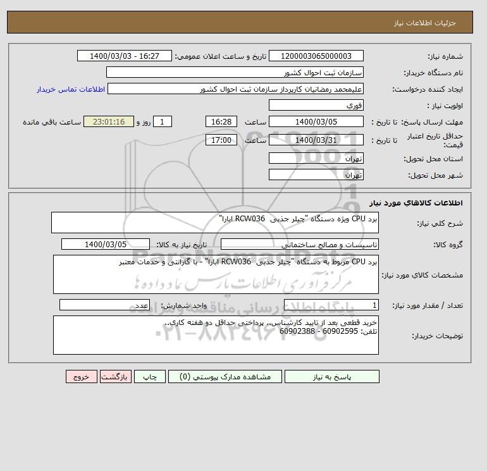Screen dimensions: 487x471
Task: Click the label شهر محل تحویل
Action: click(x=435, y=175)
